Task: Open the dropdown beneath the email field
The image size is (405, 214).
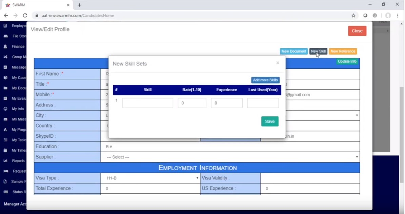Action: pos(357,115)
